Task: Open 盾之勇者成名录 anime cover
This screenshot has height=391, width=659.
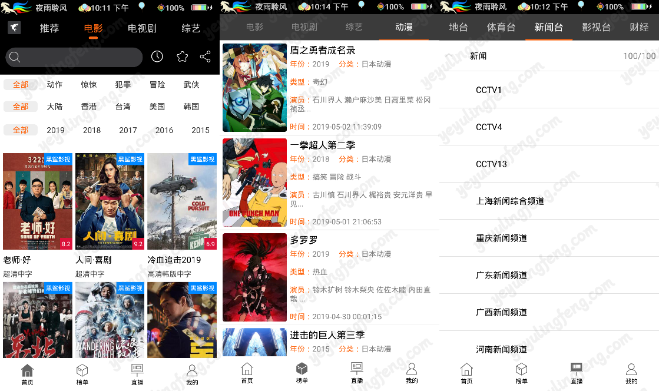Action: point(254,88)
